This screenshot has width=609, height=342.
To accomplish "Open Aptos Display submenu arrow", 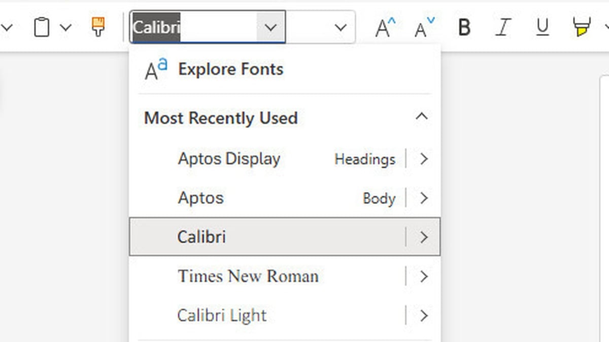I will tap(424, 159).
